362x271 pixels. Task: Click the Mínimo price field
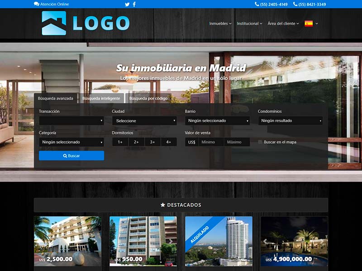click(211, 142)
